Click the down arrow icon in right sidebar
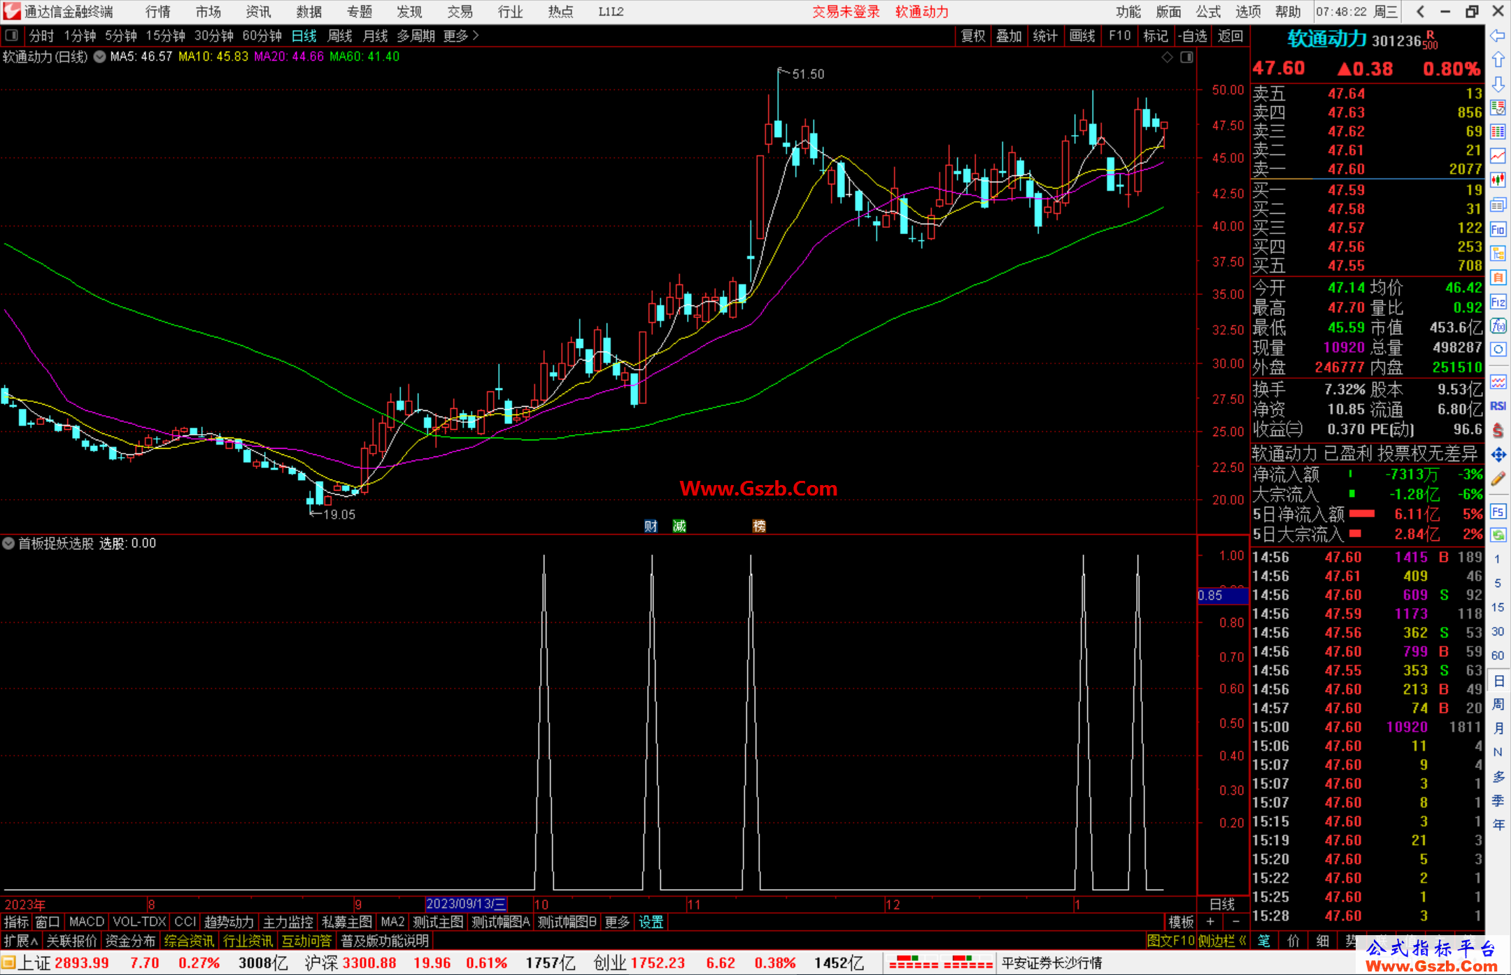The image size is (1511, 975). coord(1498,84)
